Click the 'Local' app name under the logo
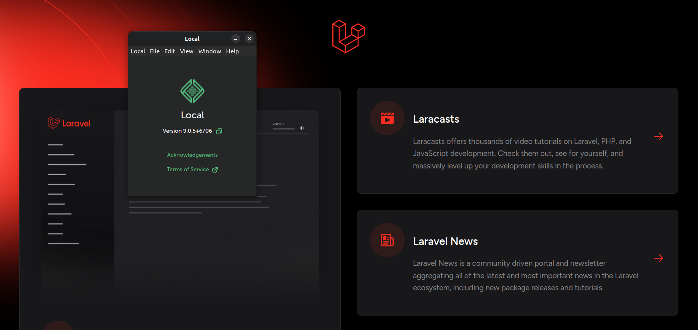Screen dimensions: 698x330 pos(192,115)
